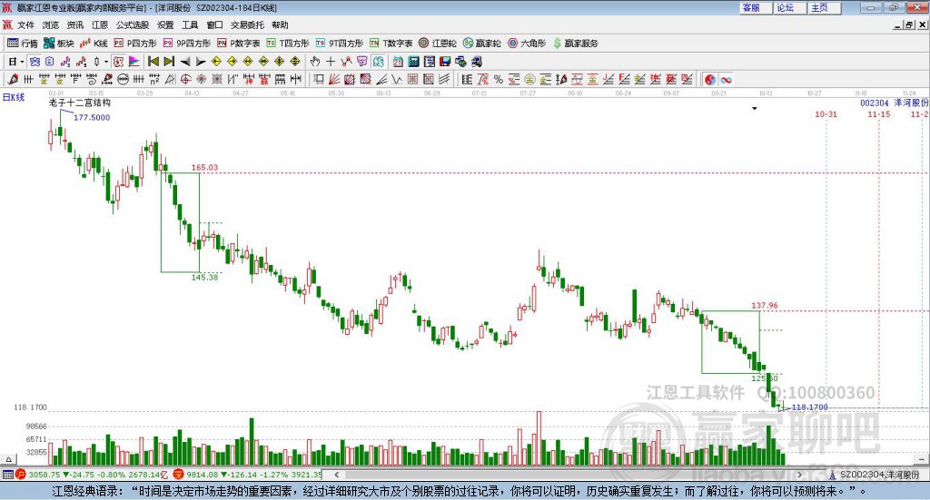Open the 工具 menu
930x500 pixels.
[x=190, y=25]
